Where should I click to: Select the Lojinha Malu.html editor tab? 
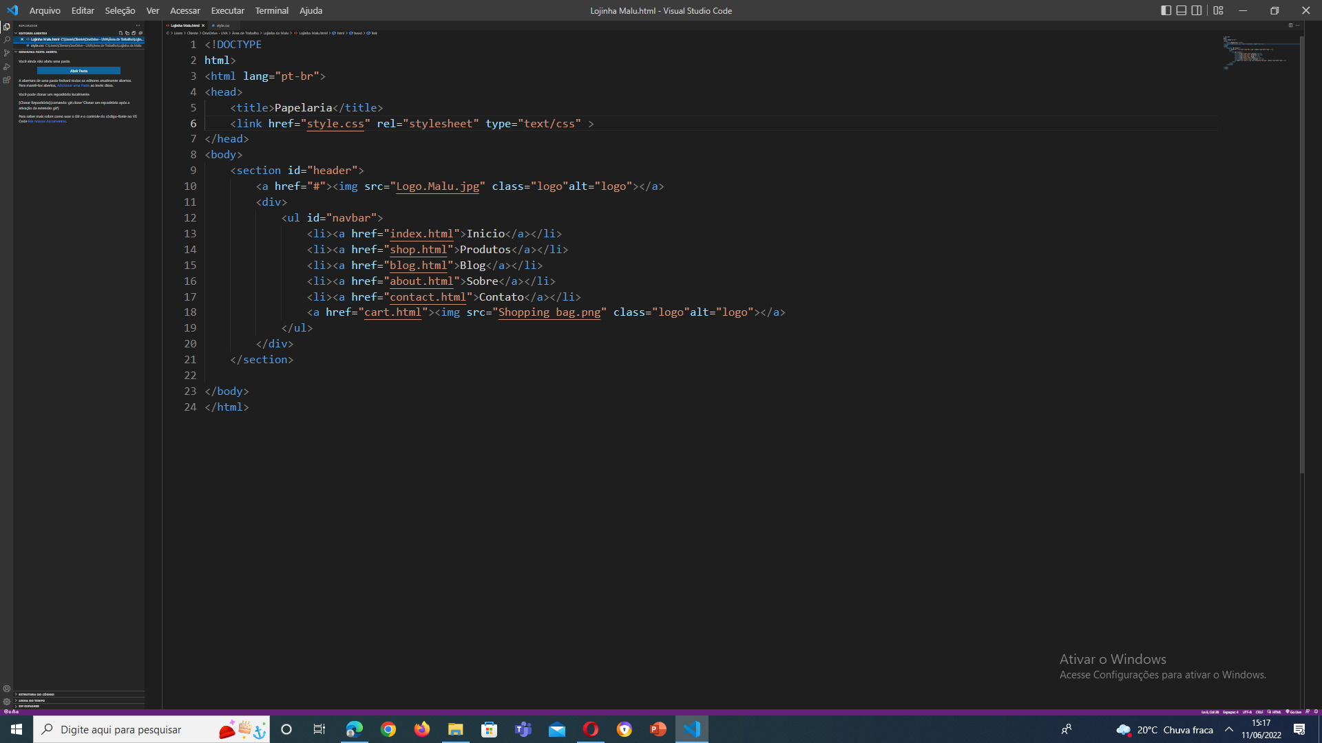pyautogui.click(x=185, y=25)
